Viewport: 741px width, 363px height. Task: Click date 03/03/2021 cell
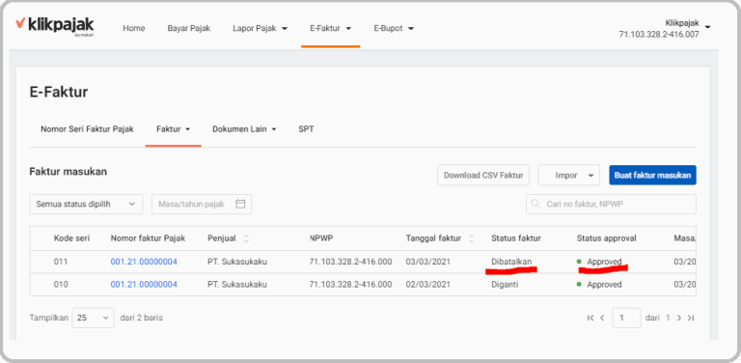click(x=428, y=262)
